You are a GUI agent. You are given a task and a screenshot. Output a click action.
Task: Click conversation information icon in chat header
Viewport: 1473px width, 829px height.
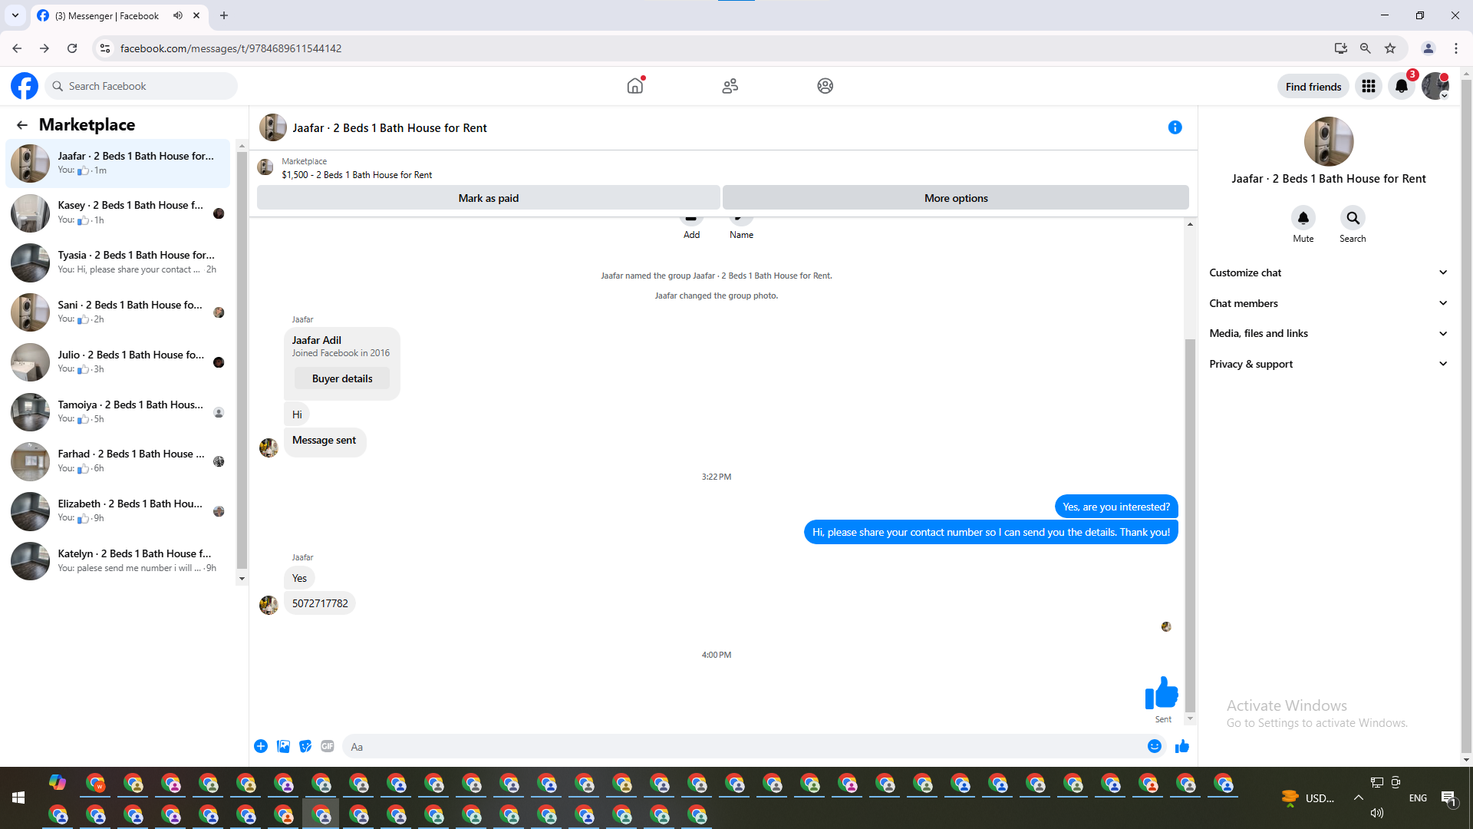point(1175,127)
